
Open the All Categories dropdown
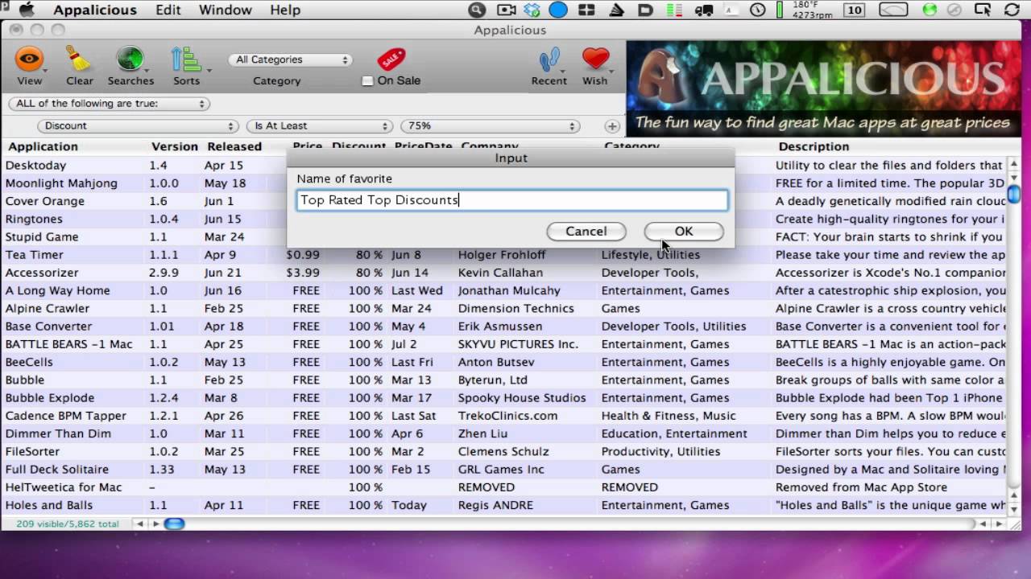(x=291, y=60)
